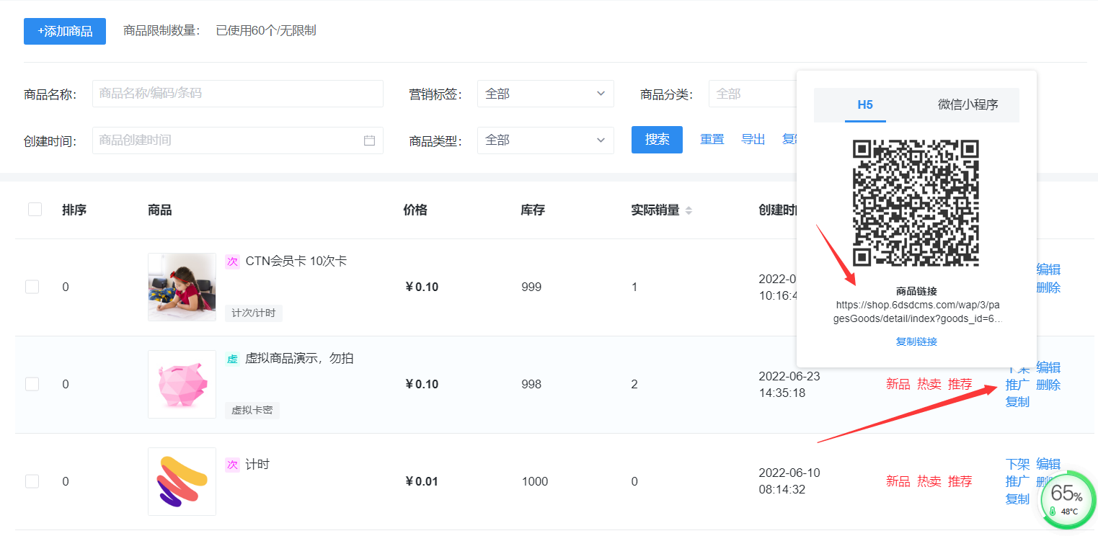Check the 虚拟商品演示 row checkbox
Viewport: 1098px width, 536px height.
(32, 384)
